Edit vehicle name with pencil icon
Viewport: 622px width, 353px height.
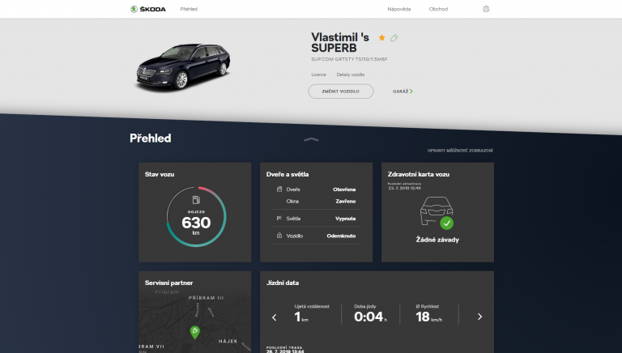[x=394, y=38]
